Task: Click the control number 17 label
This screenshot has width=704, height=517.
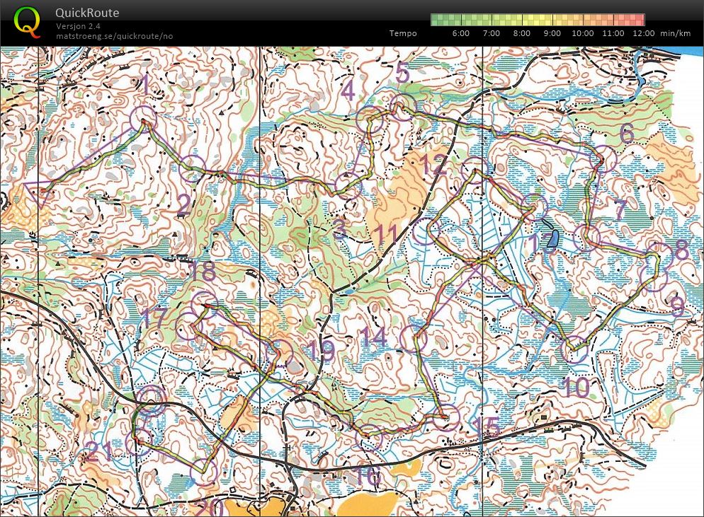Action: (154, 317)
